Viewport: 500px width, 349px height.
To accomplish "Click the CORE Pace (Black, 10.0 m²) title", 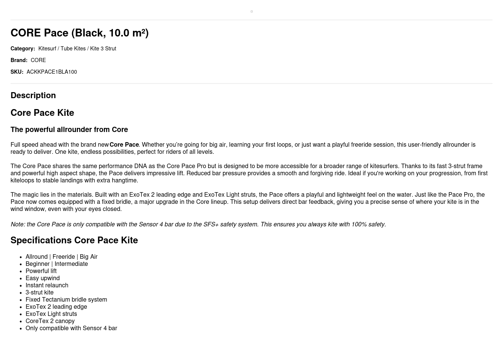I will (x=79, y=33).
